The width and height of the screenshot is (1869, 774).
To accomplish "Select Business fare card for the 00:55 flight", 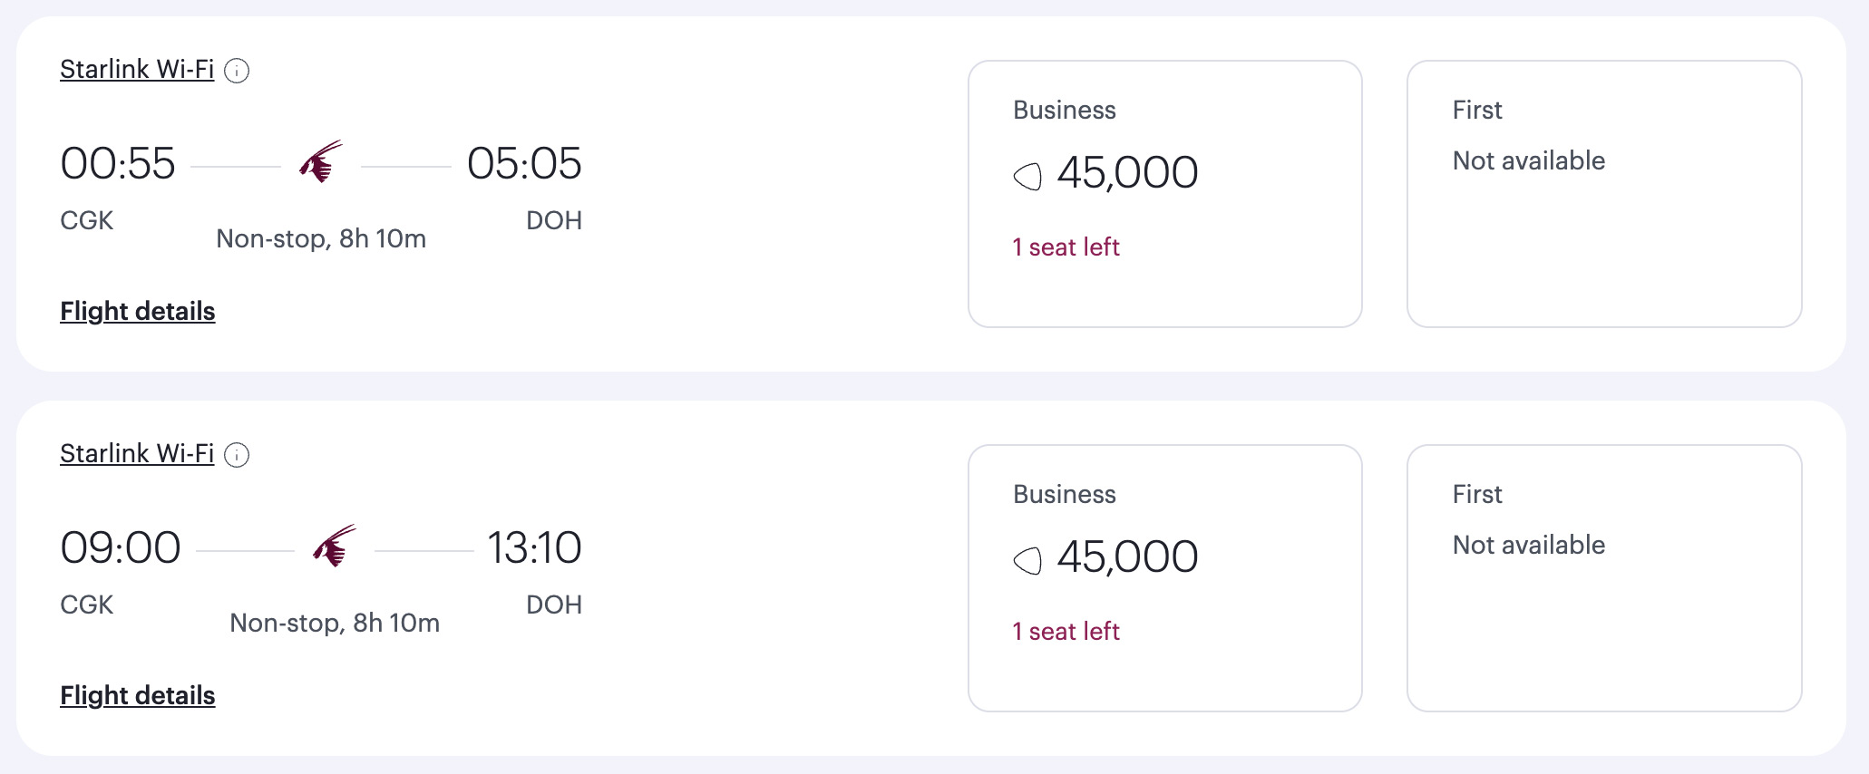I will [x=1165, y=194].
